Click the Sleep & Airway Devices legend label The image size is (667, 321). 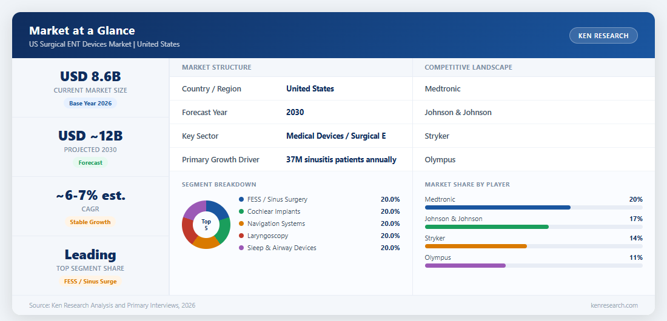pos(282,248)
